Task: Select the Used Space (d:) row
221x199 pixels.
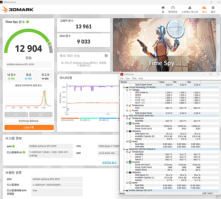Action: 169,134
